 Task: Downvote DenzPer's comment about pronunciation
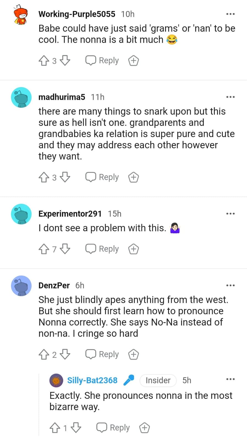65,354
